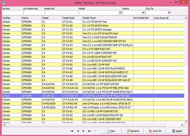Click the Tip Kod filter field
This screenshot has height=136, width=190.
(11, 13)
